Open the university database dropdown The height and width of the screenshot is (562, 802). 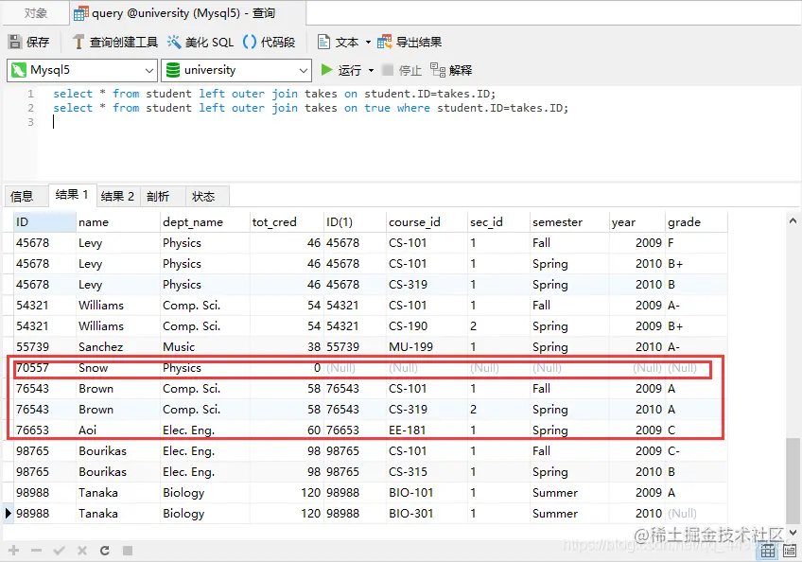[x=236, y=70]
